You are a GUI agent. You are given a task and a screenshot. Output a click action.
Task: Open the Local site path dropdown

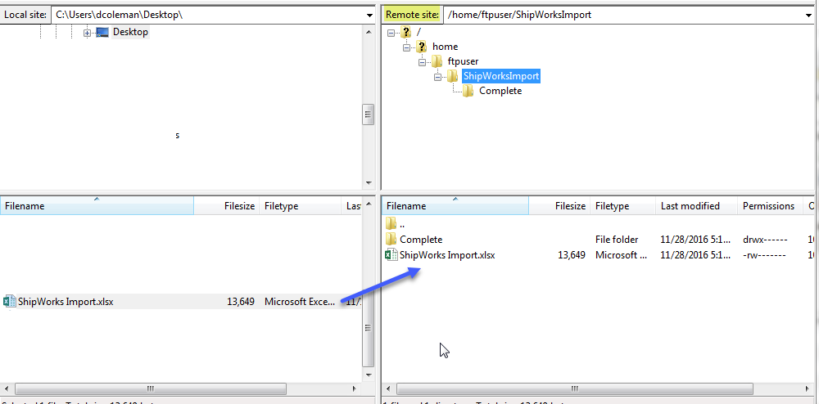pos(369,15)
